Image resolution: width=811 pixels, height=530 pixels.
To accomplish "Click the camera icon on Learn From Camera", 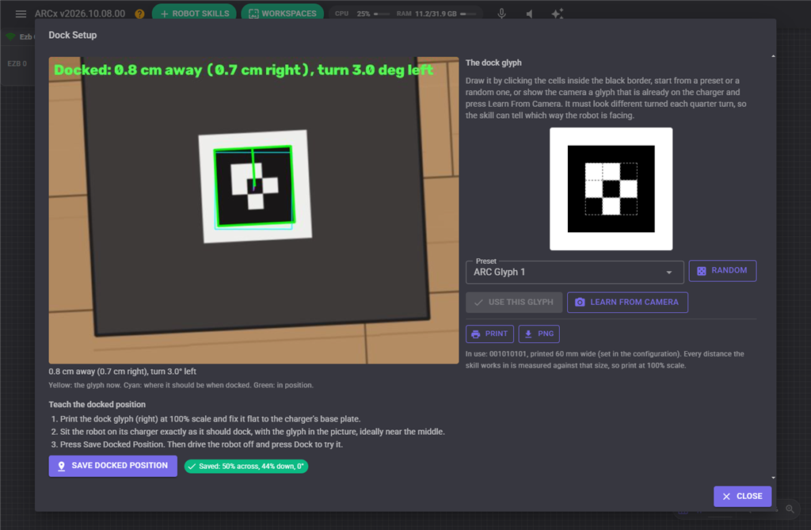I will [580, 303].
